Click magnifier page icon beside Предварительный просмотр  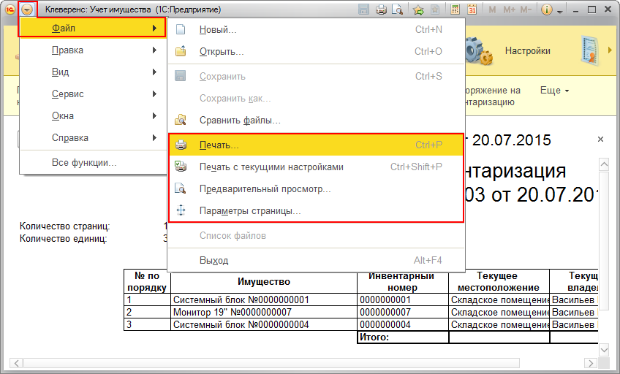181,188
